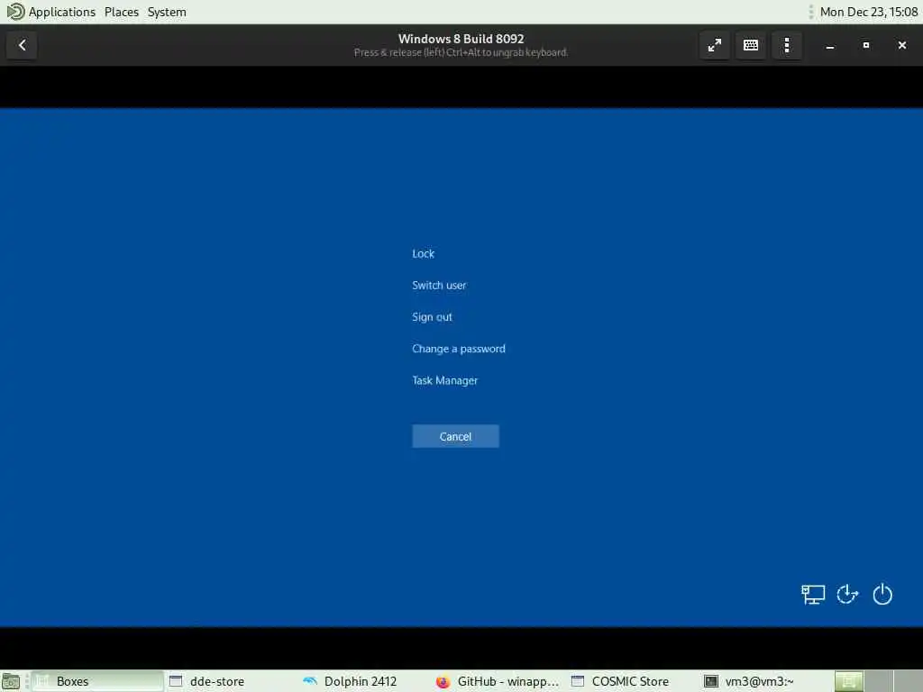
Task: Switch to GitHub Firefox window in taskbar
Action: point(498,681)
